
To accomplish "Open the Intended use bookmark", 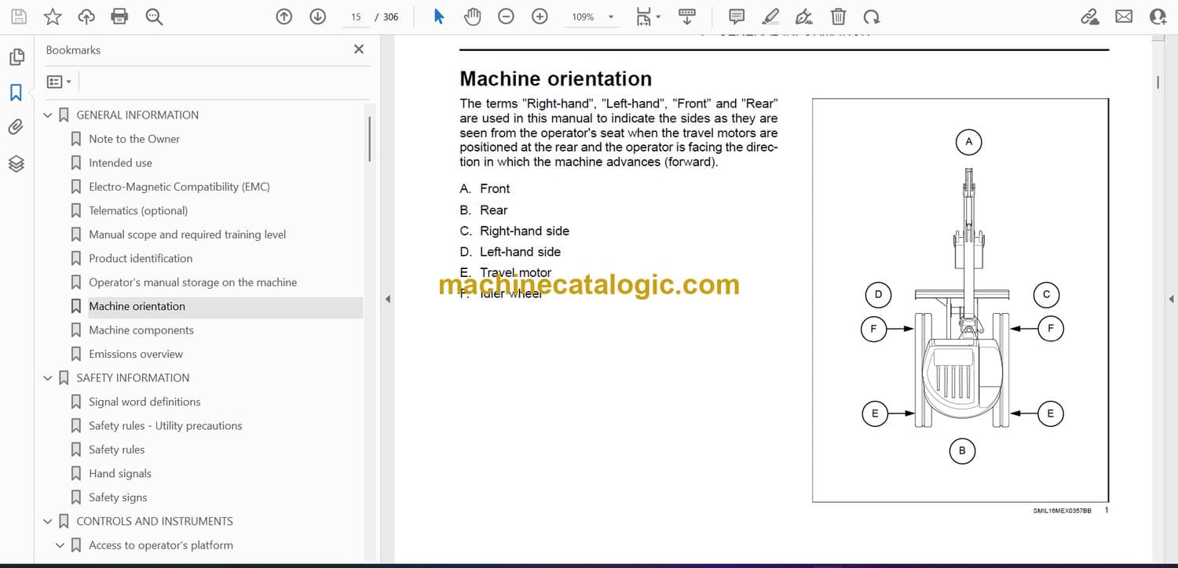I will (x=120, y=162).
